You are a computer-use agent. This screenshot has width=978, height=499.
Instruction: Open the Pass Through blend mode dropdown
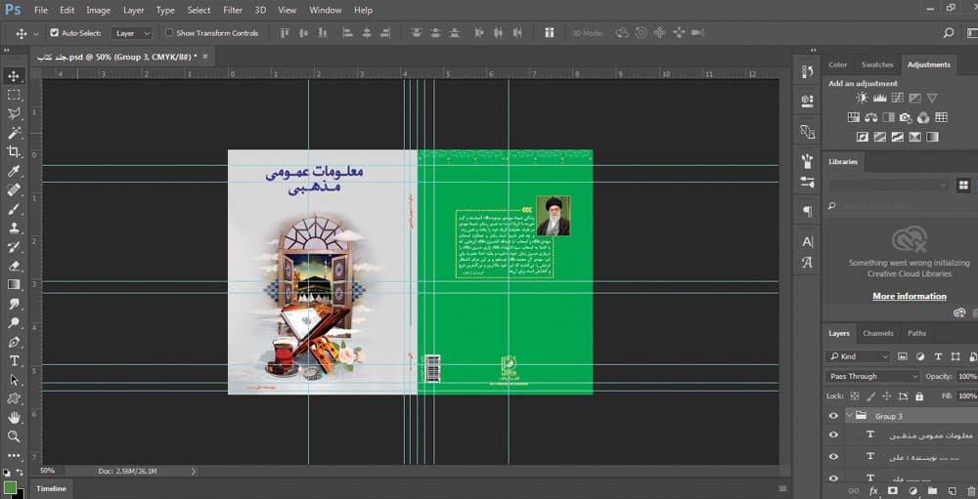[872, 376]
